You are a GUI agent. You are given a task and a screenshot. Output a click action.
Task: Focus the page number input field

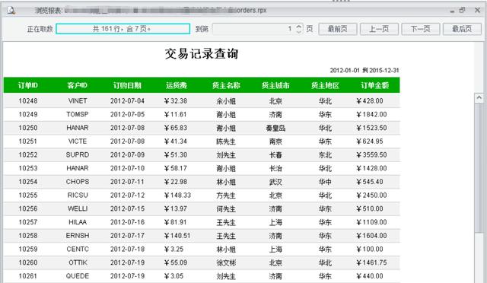click(253, 29)
